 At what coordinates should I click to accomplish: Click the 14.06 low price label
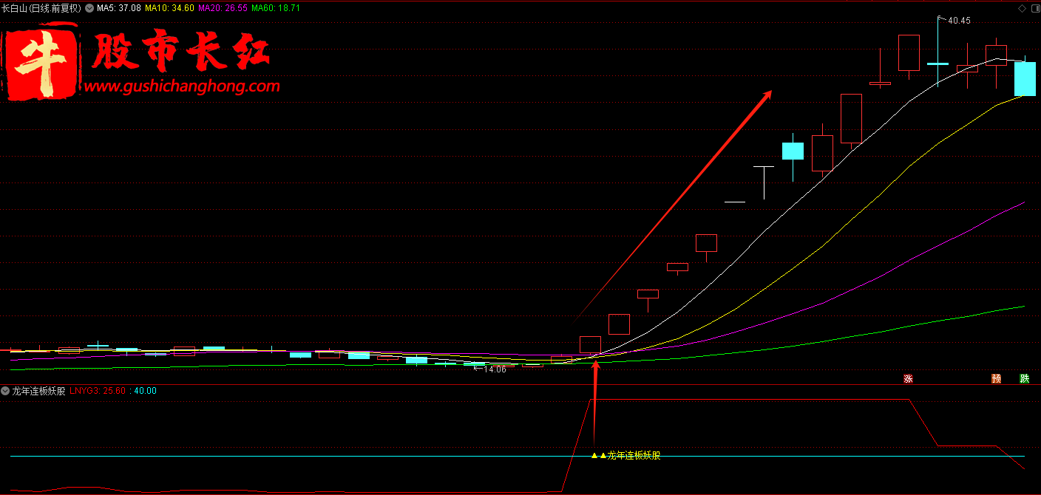[495, 369]
